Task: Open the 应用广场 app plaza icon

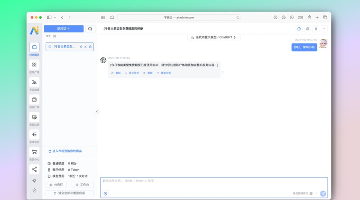Action: [x=34, y=64]
